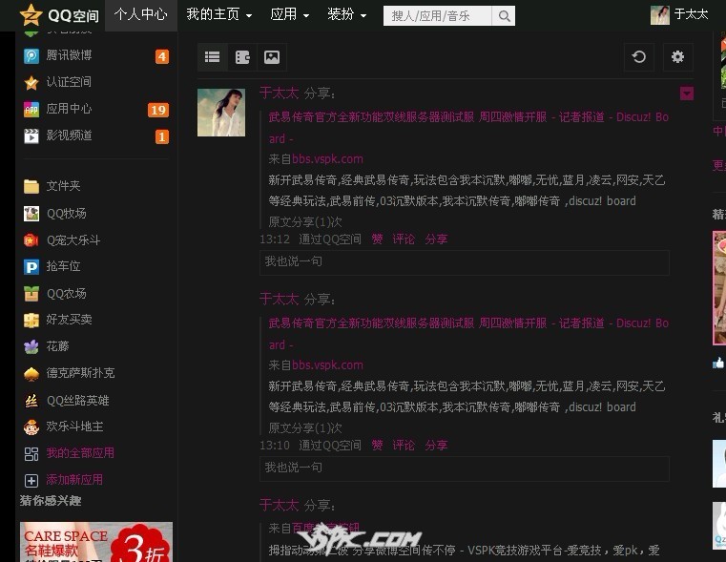This screenshot has height=562, width=726.
Task: Open 腾讯微博 notification badge 4
Action: [x=161, y=56]
